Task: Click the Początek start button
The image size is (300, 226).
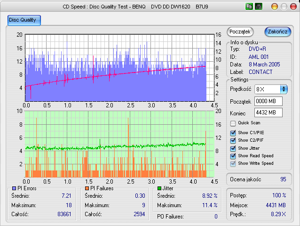Action: [x=240, y=32]
